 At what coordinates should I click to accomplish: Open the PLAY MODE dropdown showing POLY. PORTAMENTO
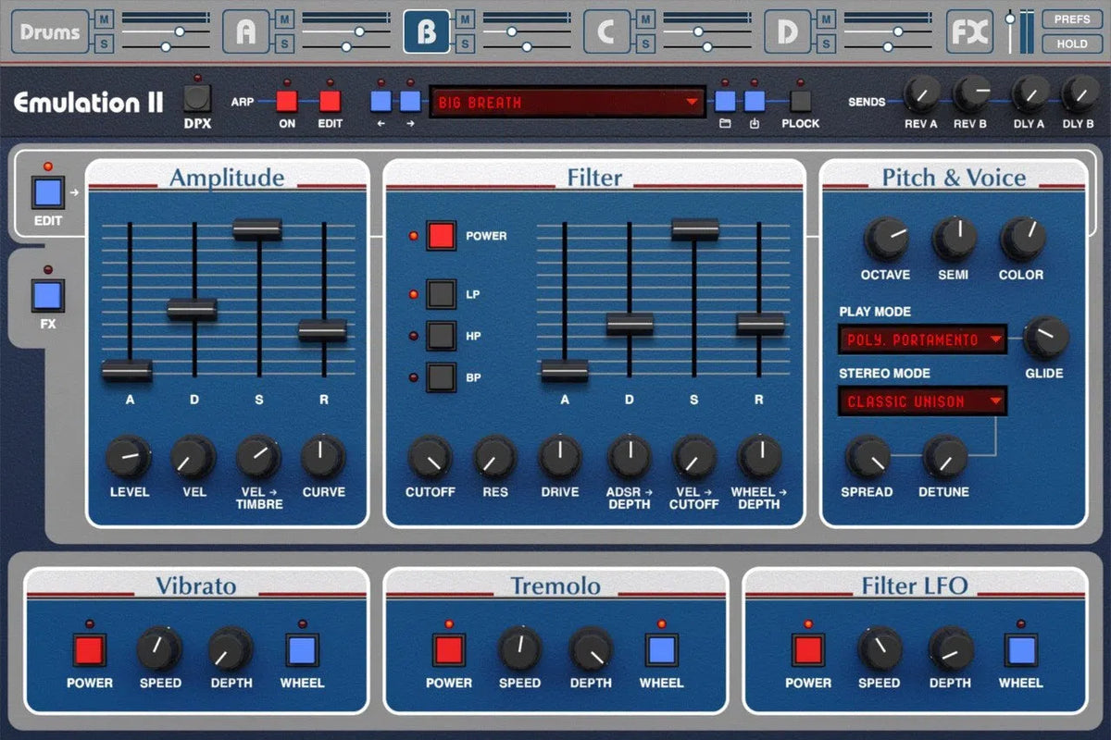point(921,339)
